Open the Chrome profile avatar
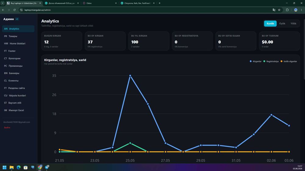The image size is (305, 171). (296, 10)
